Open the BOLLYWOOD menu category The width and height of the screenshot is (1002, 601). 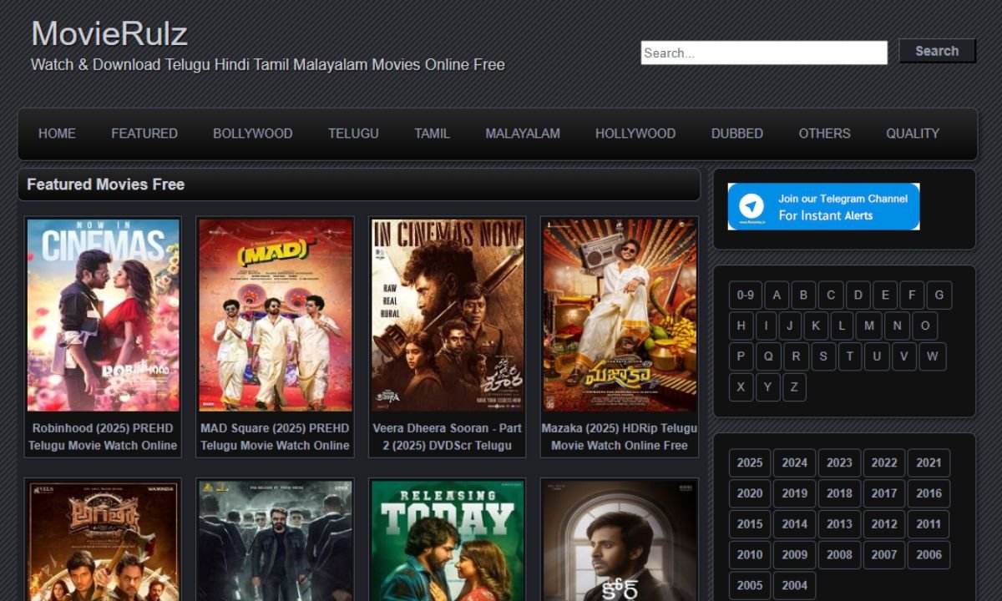tap(252, 134)
